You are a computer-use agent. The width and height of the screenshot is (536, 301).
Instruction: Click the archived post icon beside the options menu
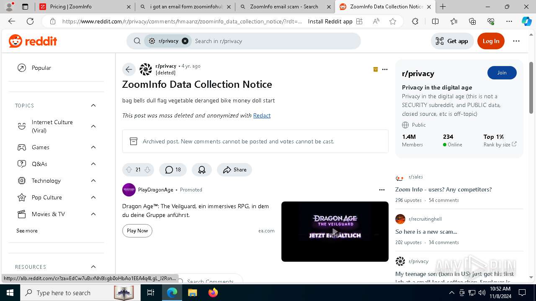tap(376, 69)
